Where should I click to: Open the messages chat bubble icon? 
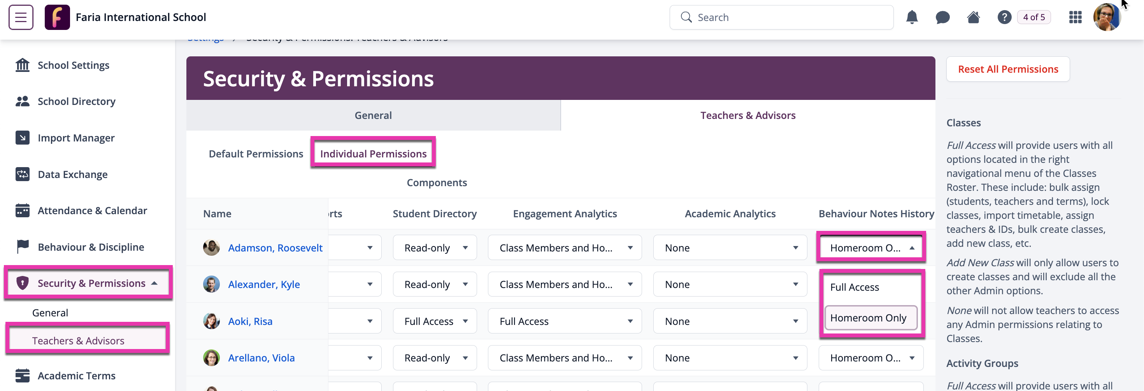pyautogui.click(x=942, y=17)
